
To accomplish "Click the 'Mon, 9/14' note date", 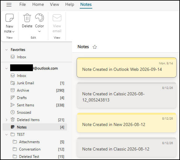I will [166, 63].
